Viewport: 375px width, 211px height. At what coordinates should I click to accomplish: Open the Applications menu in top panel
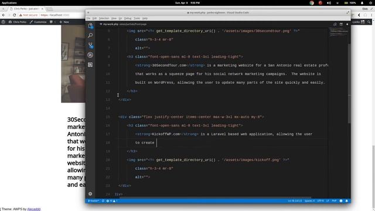pyautogui.click(x=9, y=3)
